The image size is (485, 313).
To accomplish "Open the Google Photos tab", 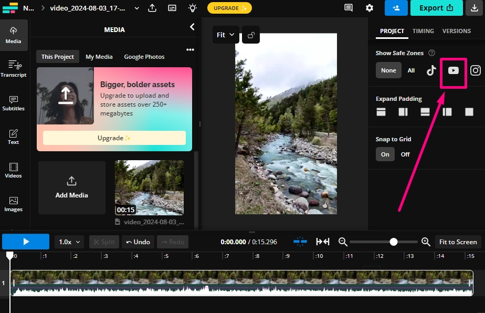I will pos(144,57).
